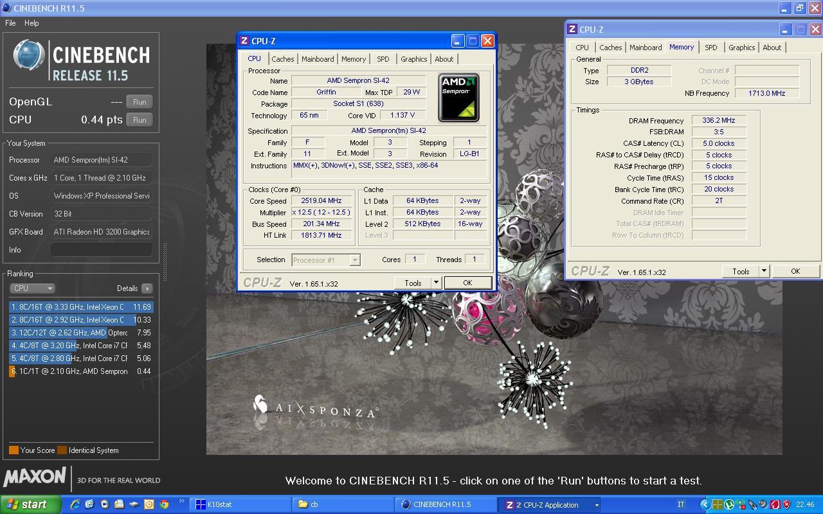Open Tools dropdown arrow in front CPU-Z
Screen dimensions: 823x514
point(436,283)
